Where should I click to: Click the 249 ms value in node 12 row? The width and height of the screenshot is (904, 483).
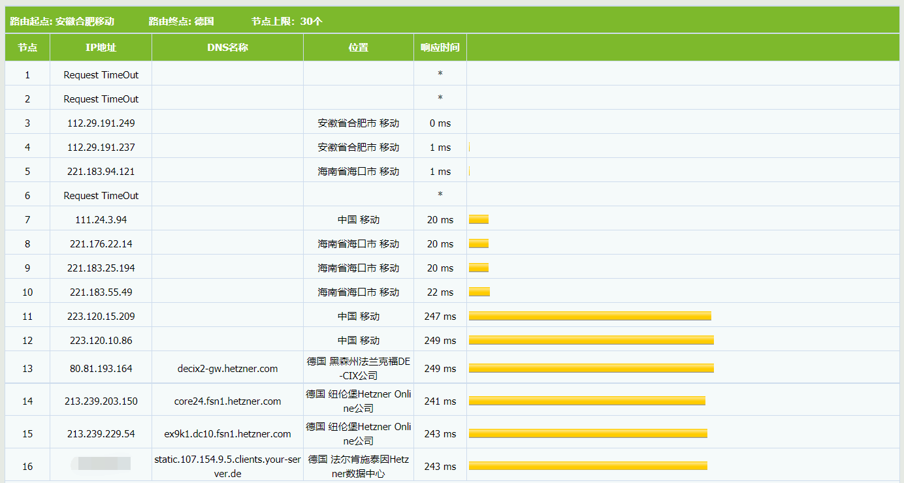click(x=440, y=340)
